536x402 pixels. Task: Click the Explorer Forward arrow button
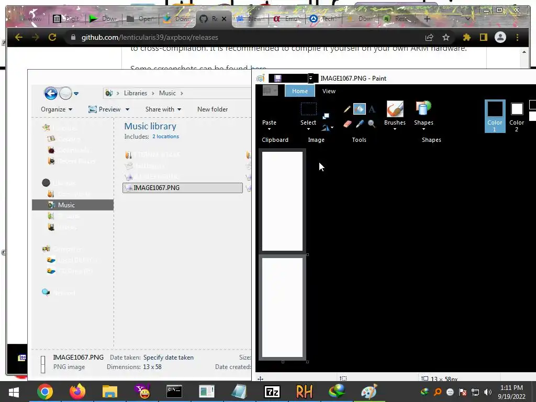(65, 93)
